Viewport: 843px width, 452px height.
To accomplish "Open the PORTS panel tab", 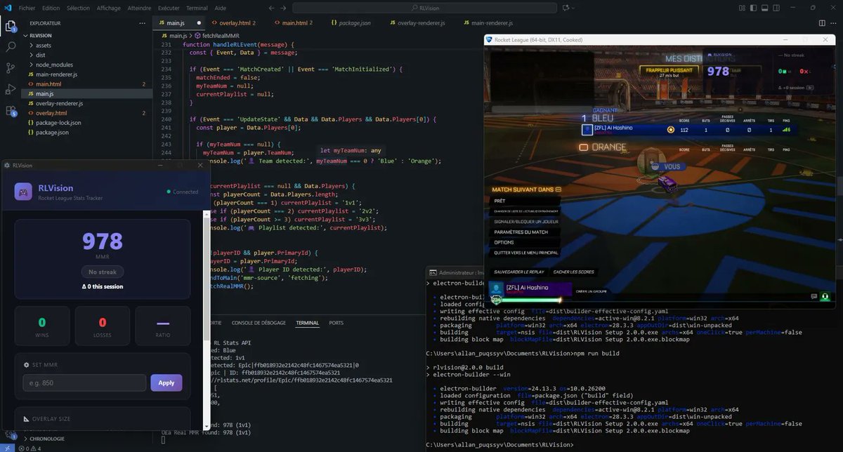I will (336, 323).
